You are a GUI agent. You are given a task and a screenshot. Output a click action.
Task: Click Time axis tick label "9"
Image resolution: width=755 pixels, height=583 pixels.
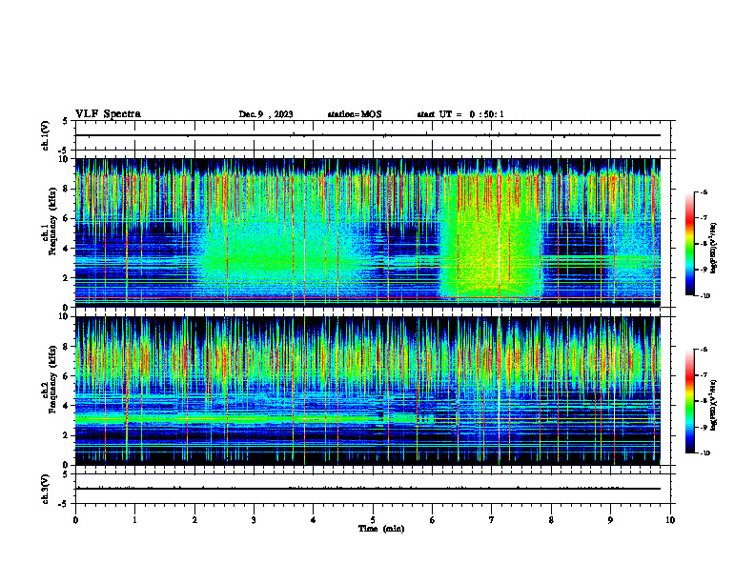(x=610, y=520)
